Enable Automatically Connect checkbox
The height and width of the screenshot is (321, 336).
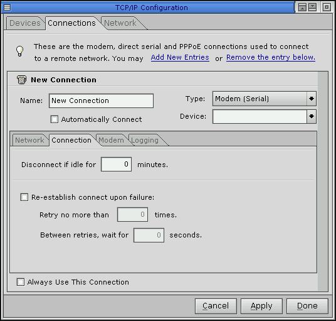[55, 119]
